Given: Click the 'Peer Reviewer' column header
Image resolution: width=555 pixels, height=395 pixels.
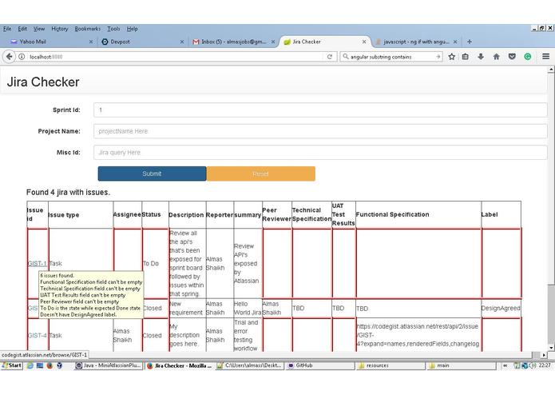Looking at the screenshot, I should (x=277, y=214).
